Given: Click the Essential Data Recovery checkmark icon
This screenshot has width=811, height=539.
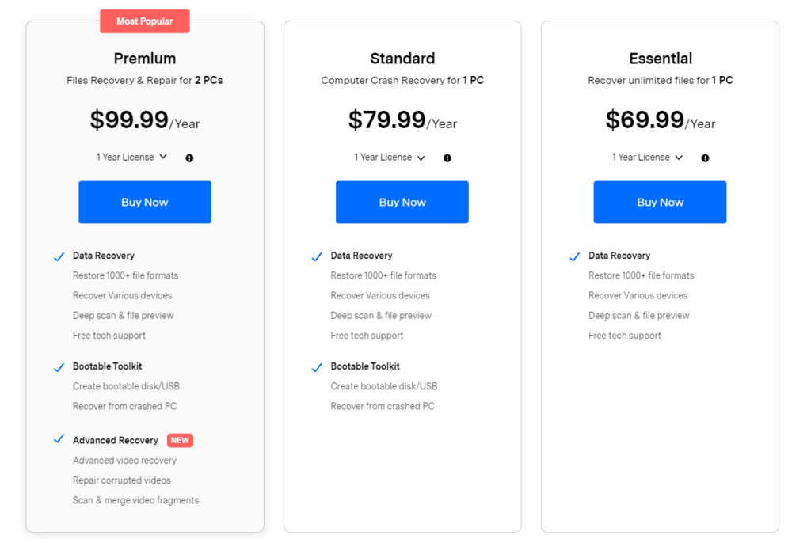Looking at the screenshot, I should tap(574, 257).
